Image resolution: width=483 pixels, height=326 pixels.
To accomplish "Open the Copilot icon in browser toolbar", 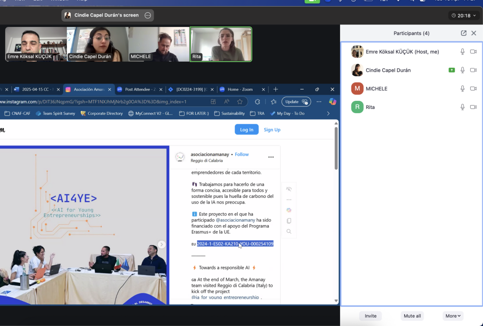I will pyautogui.click(x=333, y=102).
